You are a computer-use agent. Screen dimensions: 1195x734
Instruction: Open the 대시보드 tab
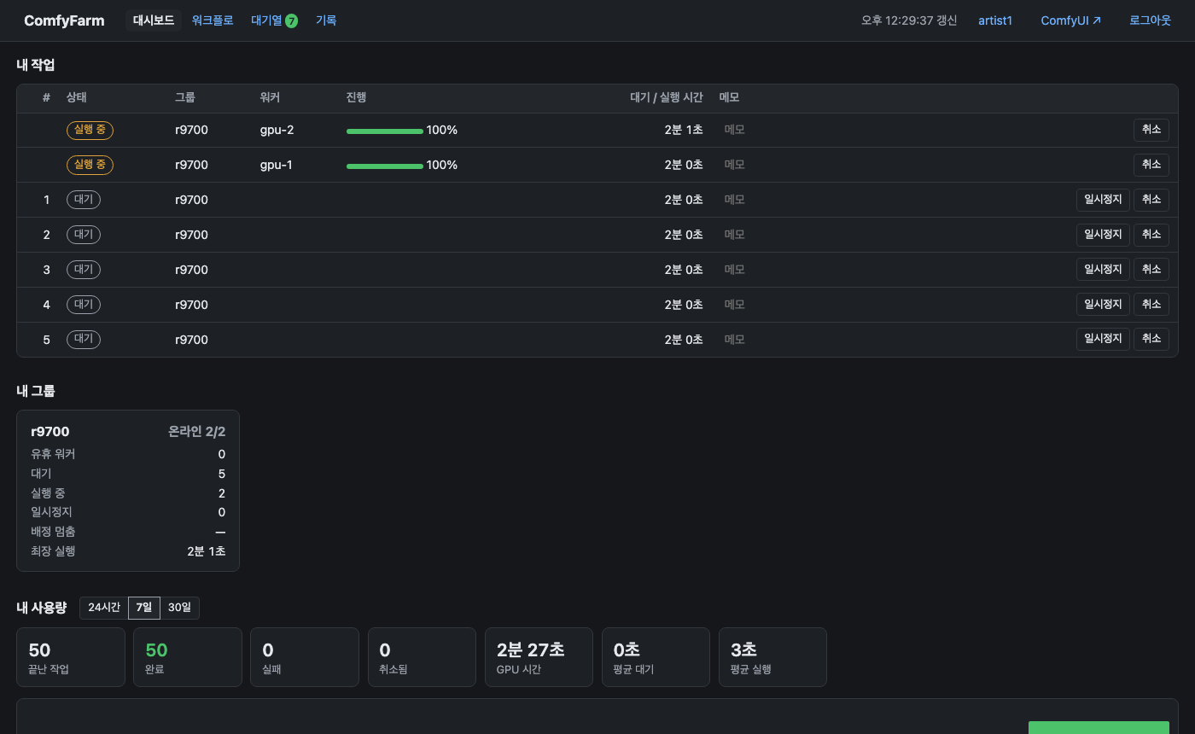(x=154, y=20)
